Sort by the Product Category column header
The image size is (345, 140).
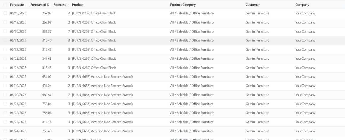pyautogui.click(x=183, y=5)
